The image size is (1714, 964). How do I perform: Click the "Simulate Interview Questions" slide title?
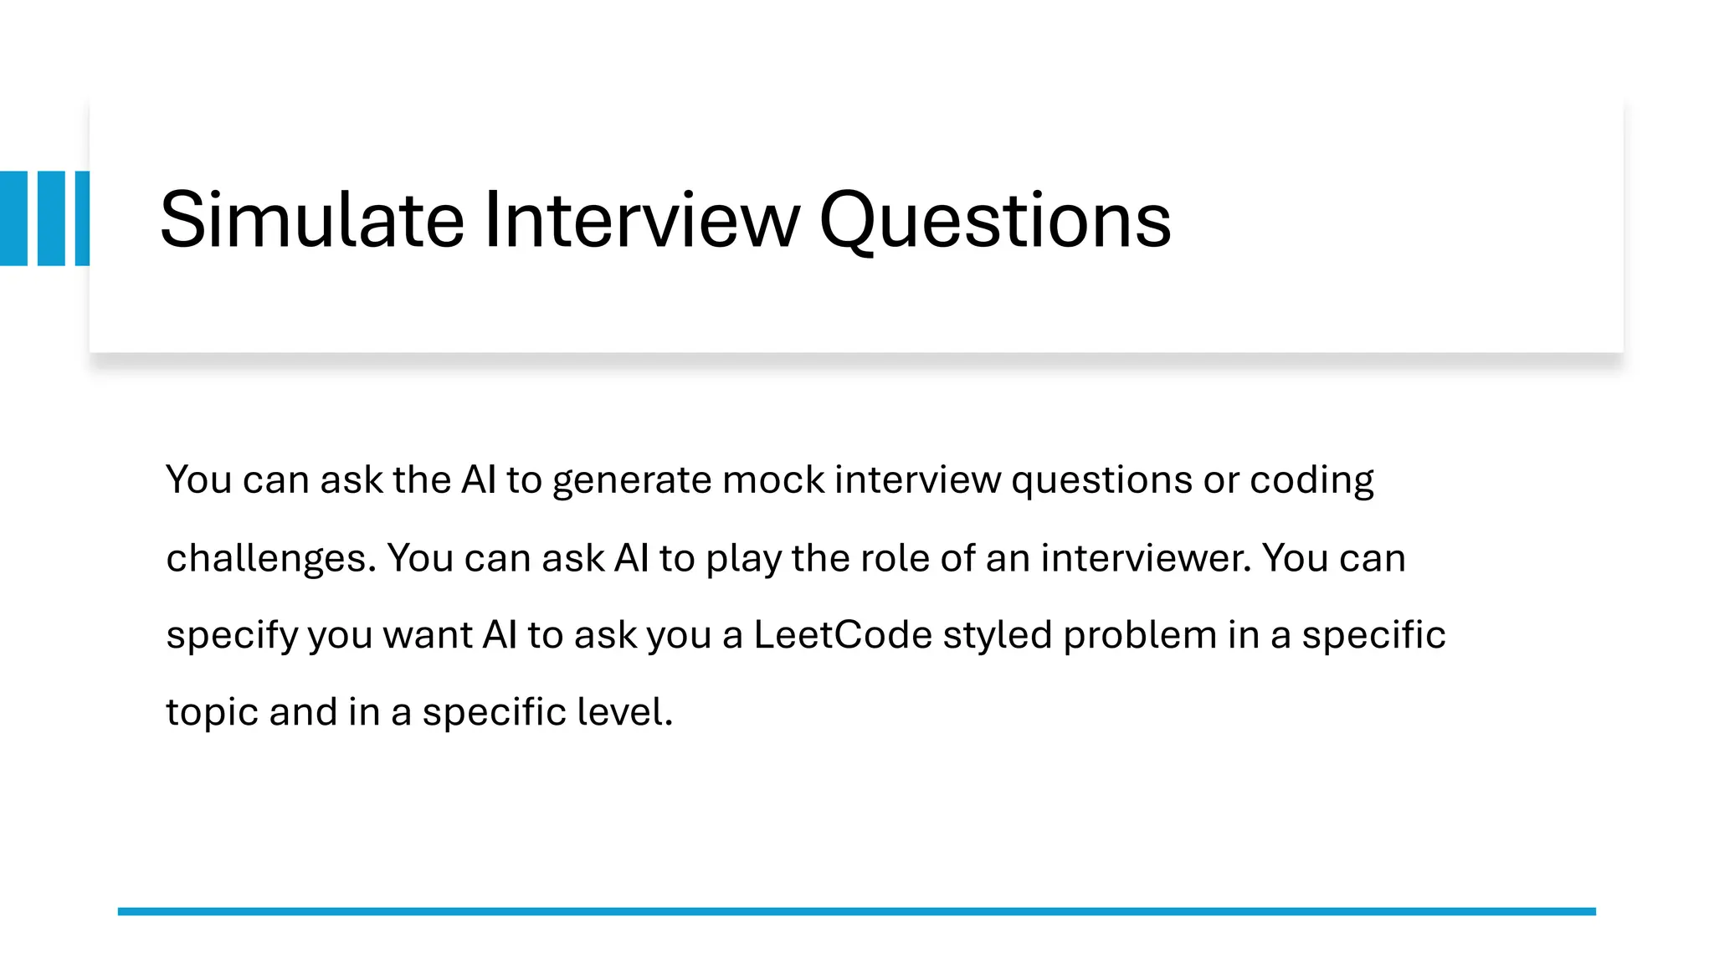click(x=665, y=219)
